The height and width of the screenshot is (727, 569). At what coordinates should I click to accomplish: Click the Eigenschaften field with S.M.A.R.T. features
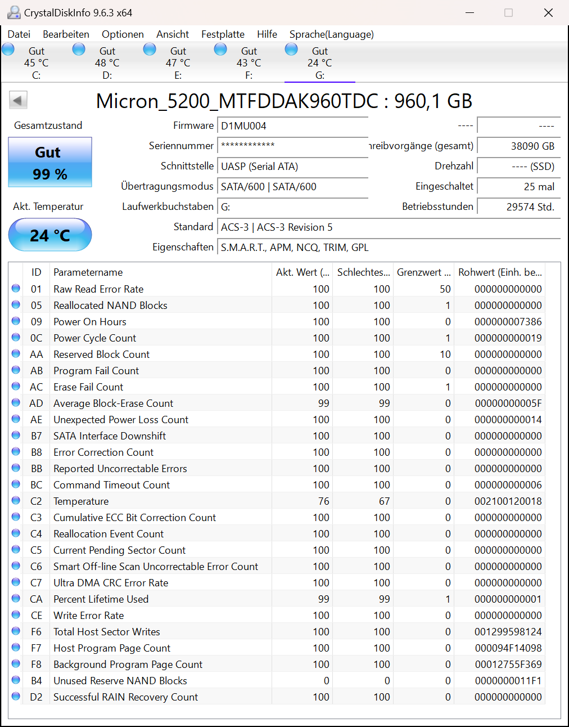pyautogui.click(x=389, y=247)
